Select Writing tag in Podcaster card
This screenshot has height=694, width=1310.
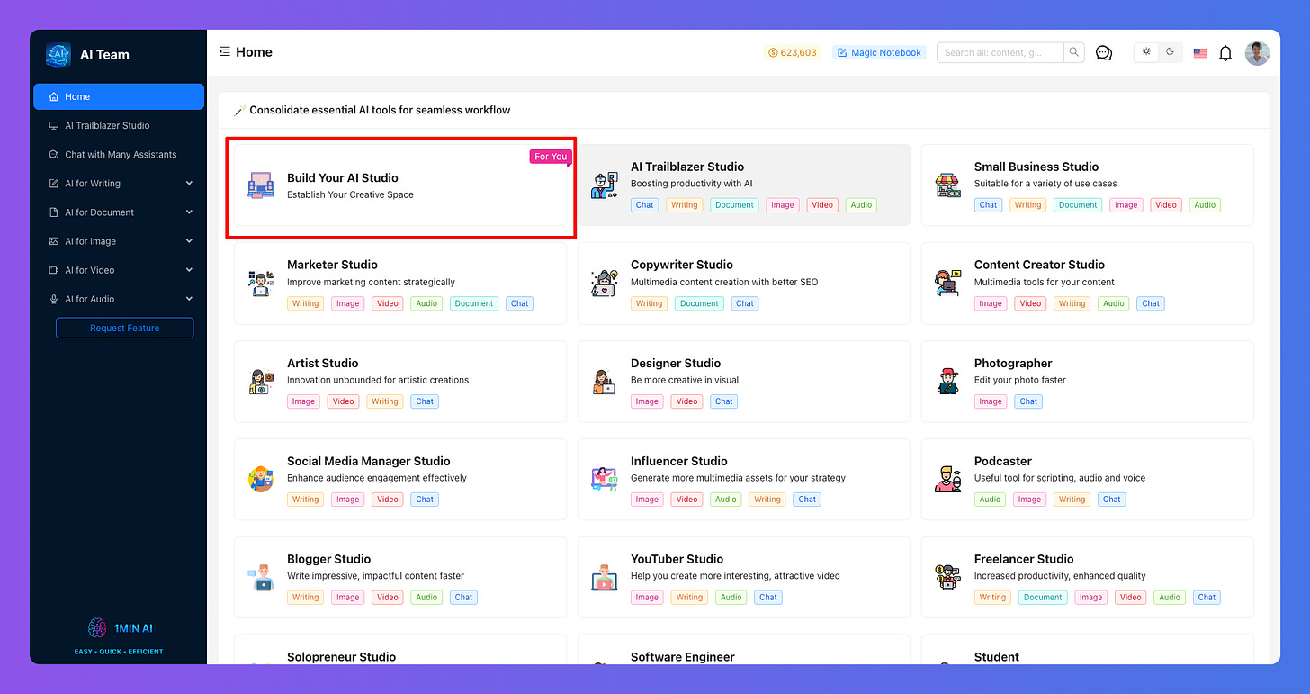(1072, 500)
